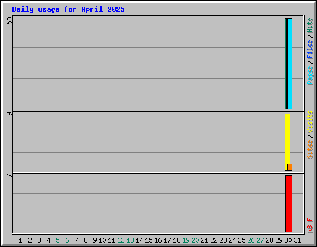
Task: Click day 15 on the x-axis
Action: pos(149,240)
